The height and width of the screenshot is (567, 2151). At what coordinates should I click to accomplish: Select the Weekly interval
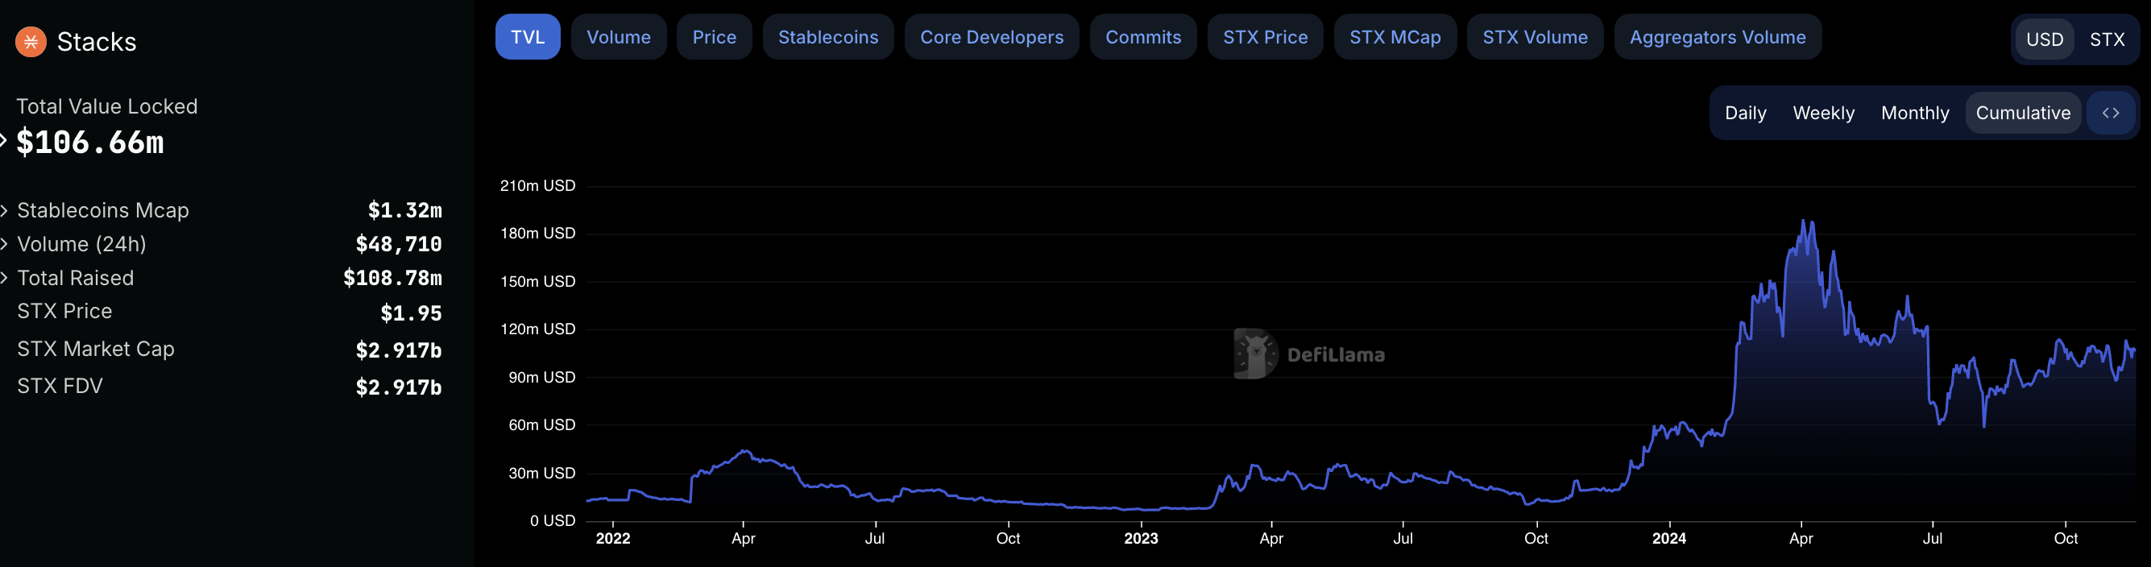[1823, 113]
